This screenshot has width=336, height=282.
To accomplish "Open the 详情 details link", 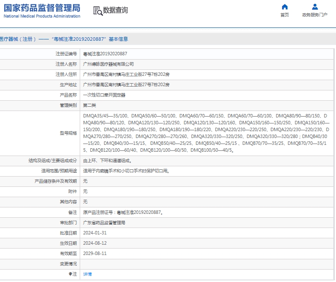I will click(x=87, y=274).
